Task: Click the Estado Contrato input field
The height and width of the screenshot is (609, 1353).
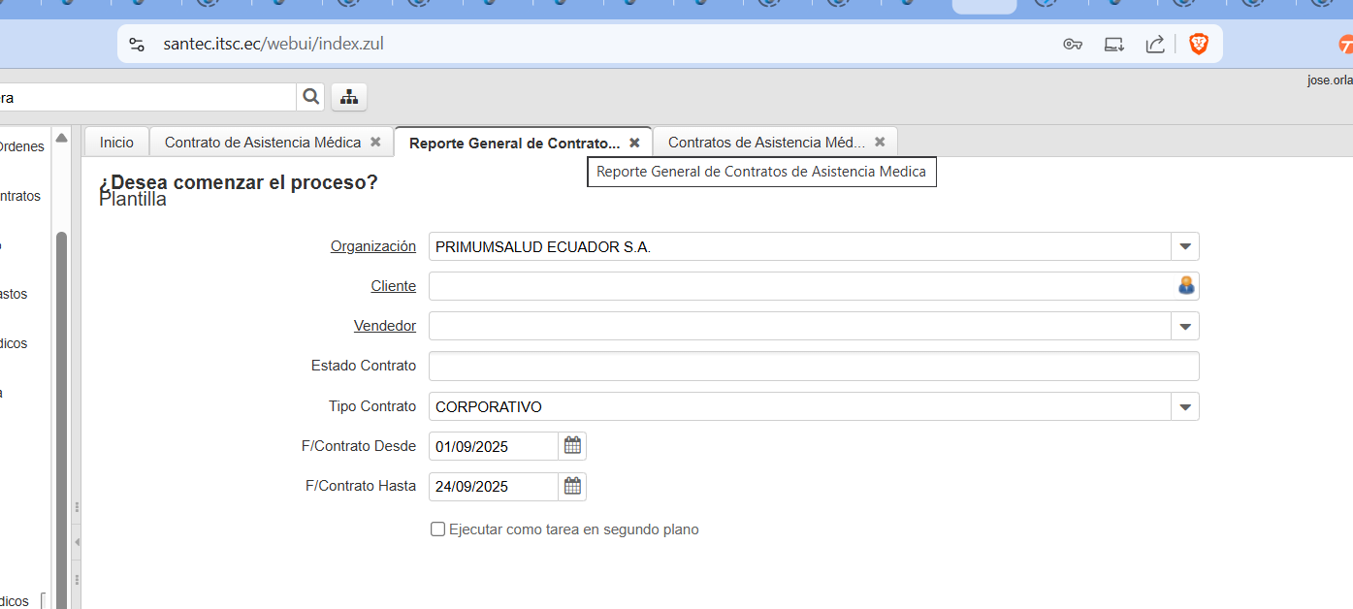Action: pos(813,367)
